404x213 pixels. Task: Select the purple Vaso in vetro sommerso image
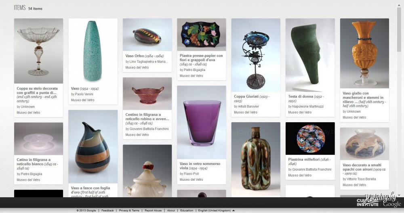pyautogui.click(x=202, y=122)
